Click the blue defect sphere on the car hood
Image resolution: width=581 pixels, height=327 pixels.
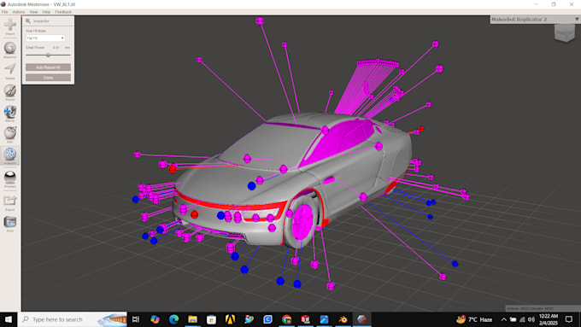coord(251,186)
